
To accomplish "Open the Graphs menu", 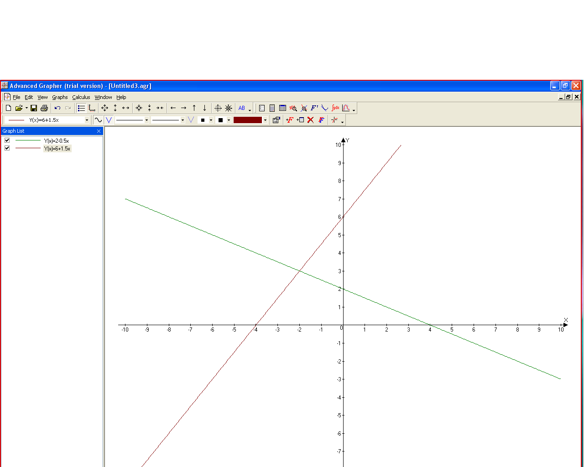I will point(60,97).
